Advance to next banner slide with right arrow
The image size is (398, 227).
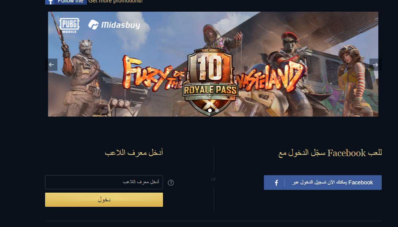pyautogui.click(x=376, y=65)
